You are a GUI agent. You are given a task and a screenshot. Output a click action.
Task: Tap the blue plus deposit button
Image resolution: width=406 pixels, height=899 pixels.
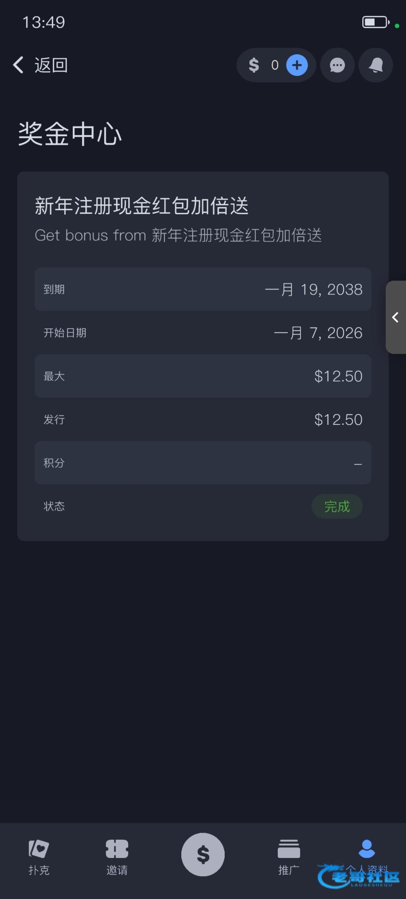click(x=297, y=65)
